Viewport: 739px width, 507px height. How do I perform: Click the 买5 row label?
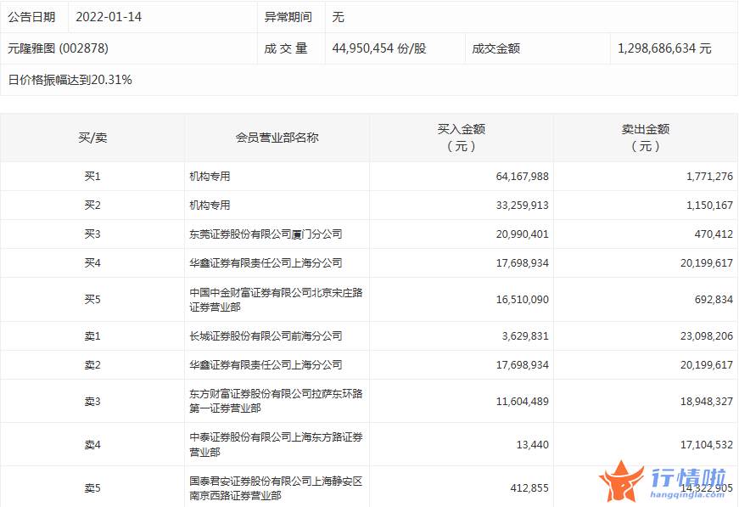[92, 300]
